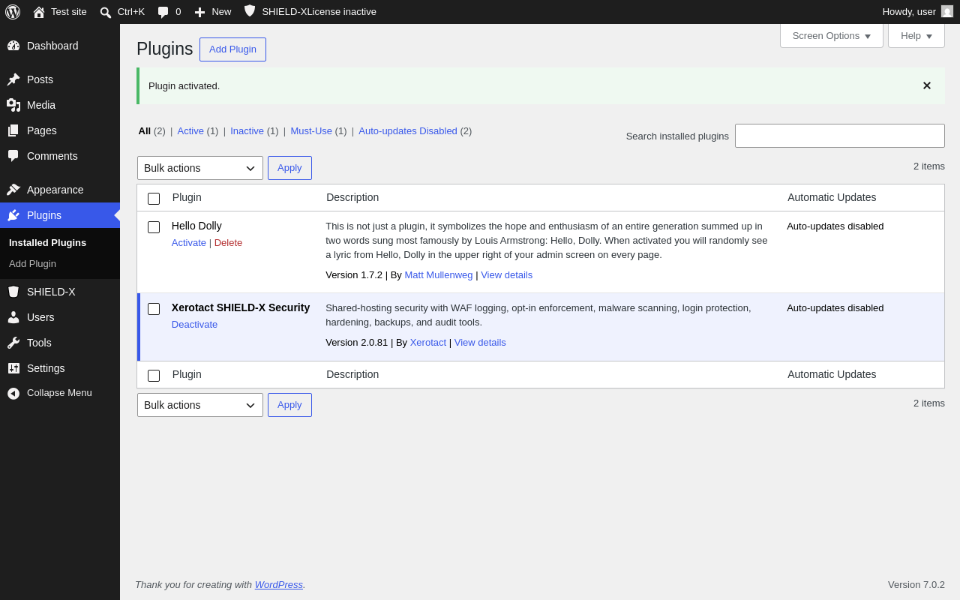Expand the Help panel
This screenshot has width=960, height=600.
916,35
